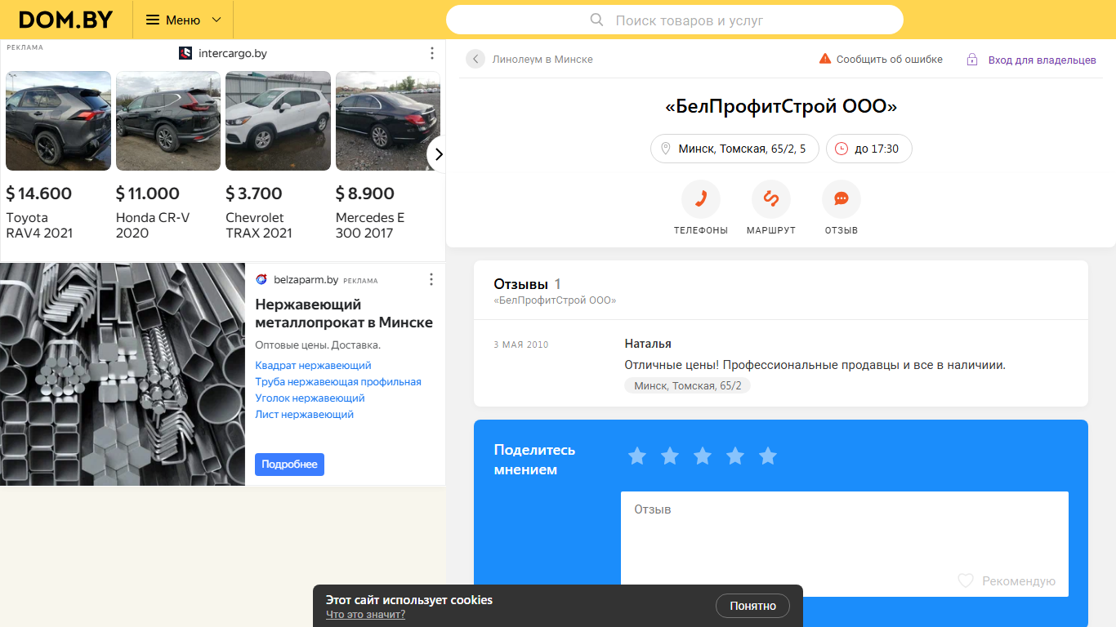Open Труба нержавеющая профильная link
This screenshot has width=1116, height=627.
(x=338, y=382)
